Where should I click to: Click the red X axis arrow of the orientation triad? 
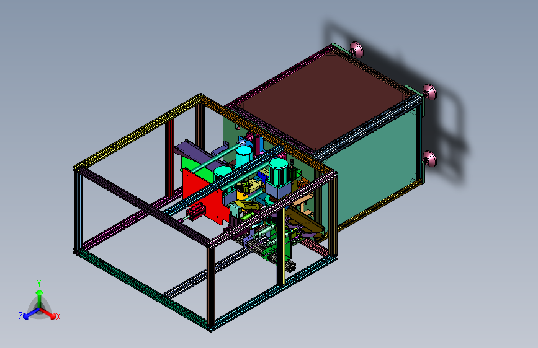(49, 313)
